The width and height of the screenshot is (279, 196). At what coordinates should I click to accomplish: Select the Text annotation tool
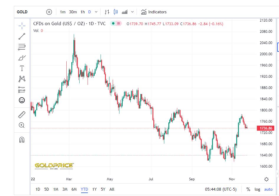click(x=22, y=68)
